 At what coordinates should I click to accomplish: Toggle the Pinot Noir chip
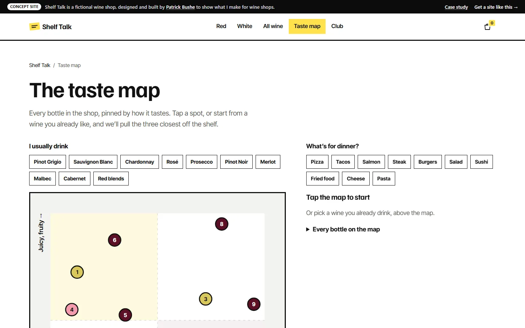[x=236, y=162]
